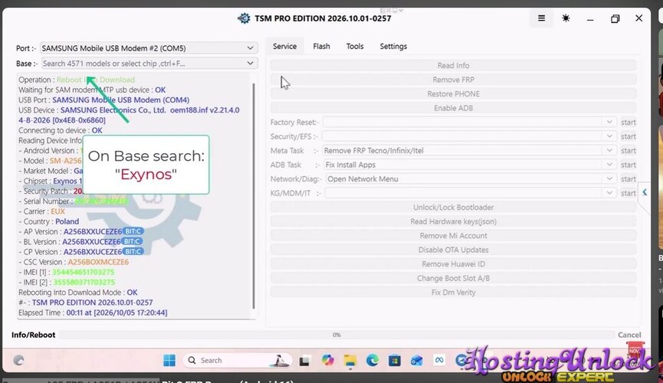The image size is (663, 383).
Task: Click the TSM gear logo in title bar
Action: pos(244,18)
